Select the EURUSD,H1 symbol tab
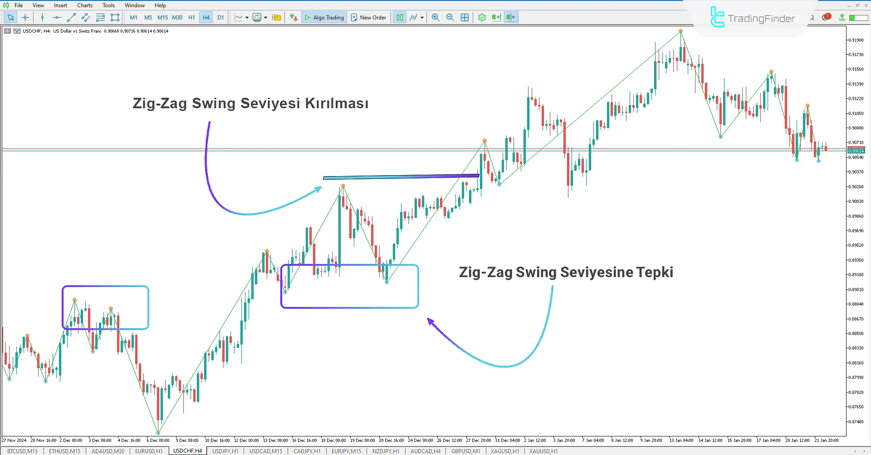 pyautogui.click(x=148, y=451)
